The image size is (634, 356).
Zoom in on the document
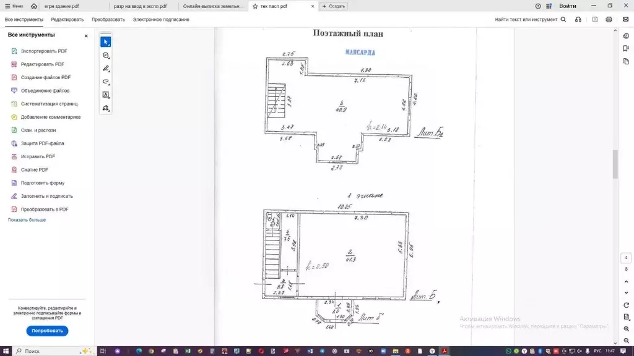tap(627, 329)
